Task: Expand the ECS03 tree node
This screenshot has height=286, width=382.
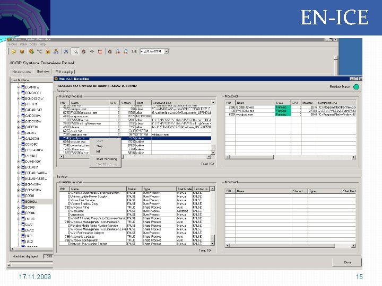Action: (x=18, y=208)
